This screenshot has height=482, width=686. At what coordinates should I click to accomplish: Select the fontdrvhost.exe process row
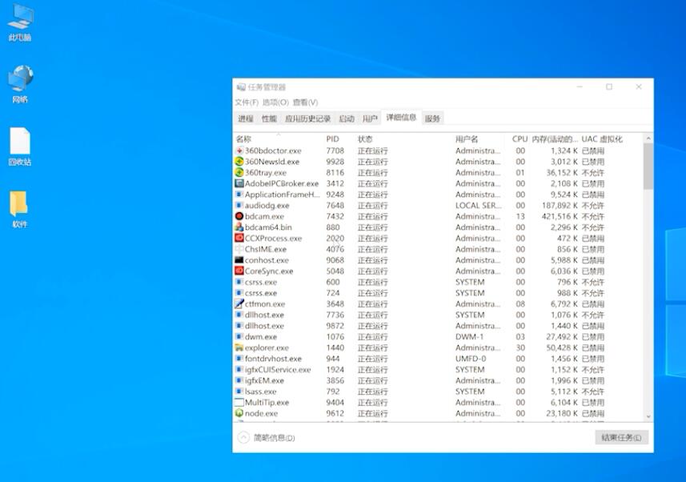pos(439,359)
